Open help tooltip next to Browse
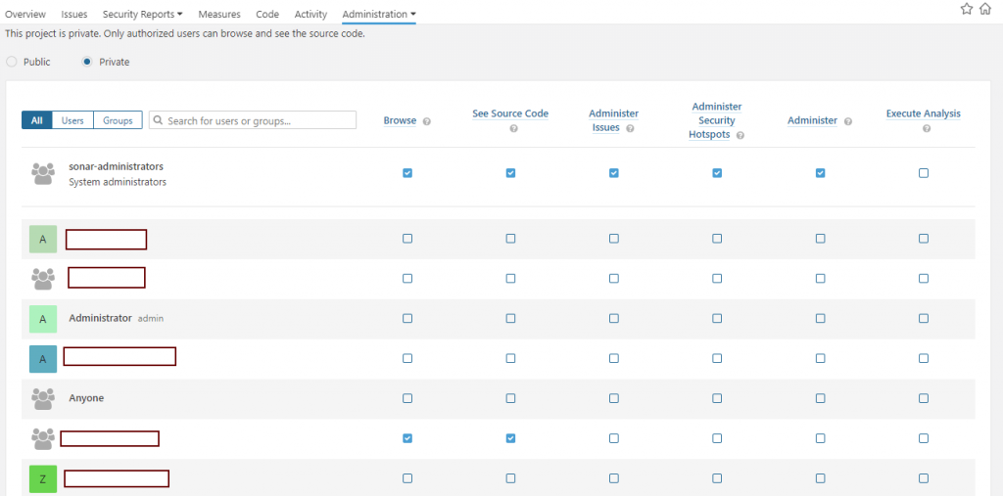 pos(427,121)
